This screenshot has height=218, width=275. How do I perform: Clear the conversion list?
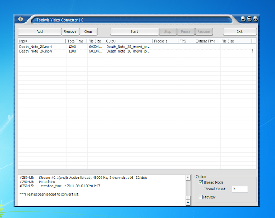pyautogui.click(x=88, y=31)
